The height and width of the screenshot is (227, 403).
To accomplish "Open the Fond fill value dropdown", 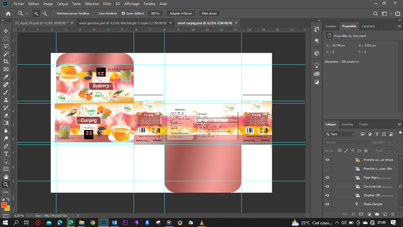I will tap(399, 150).
